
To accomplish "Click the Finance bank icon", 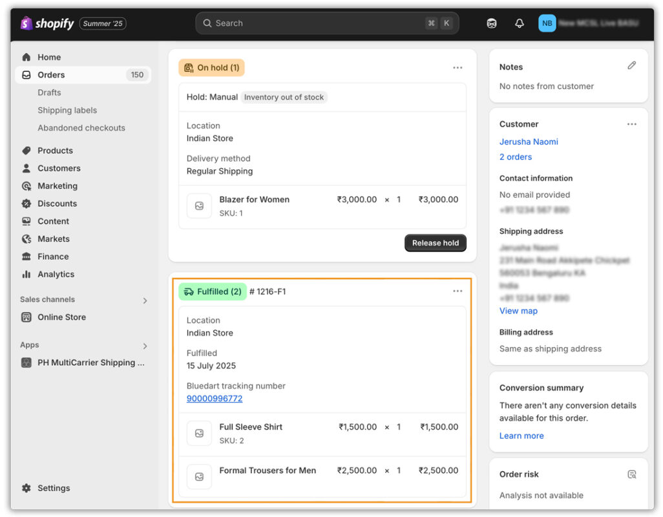I will (x=26, y=257).
